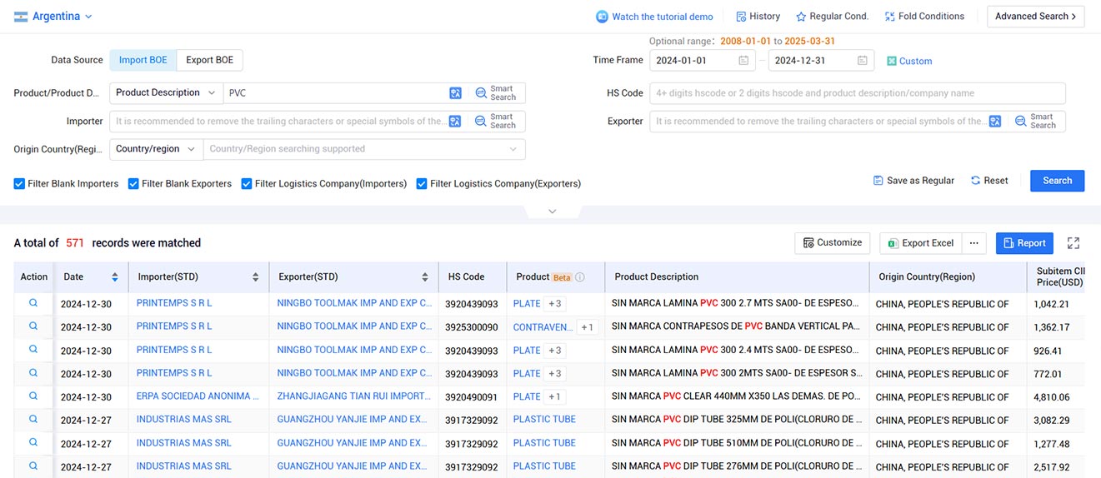Open calendar for end date 2024-12-31

[863, 61]
